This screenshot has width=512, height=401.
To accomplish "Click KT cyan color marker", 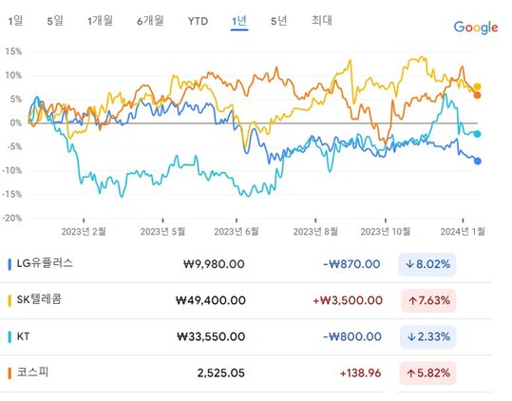I will (9, 336).
